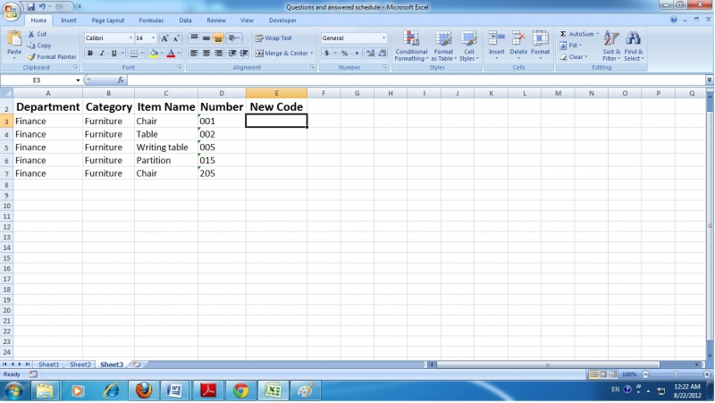This screenshot has width=715, height=403.
Task: Open Firefox from the Windows taskbar
Action: click(x=143, y=390)
